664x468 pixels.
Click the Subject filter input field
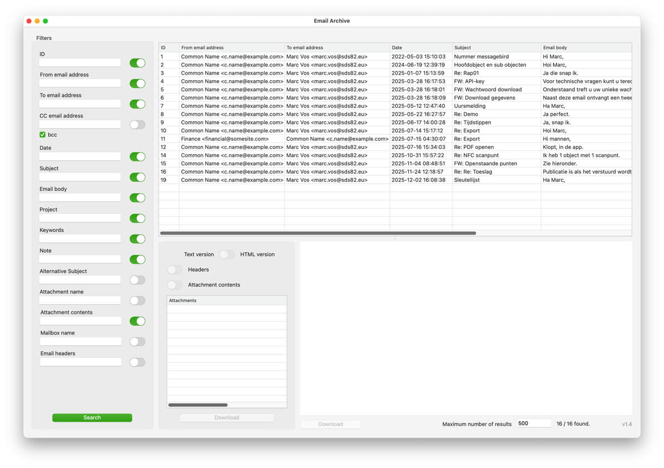[x=80, y=176]
